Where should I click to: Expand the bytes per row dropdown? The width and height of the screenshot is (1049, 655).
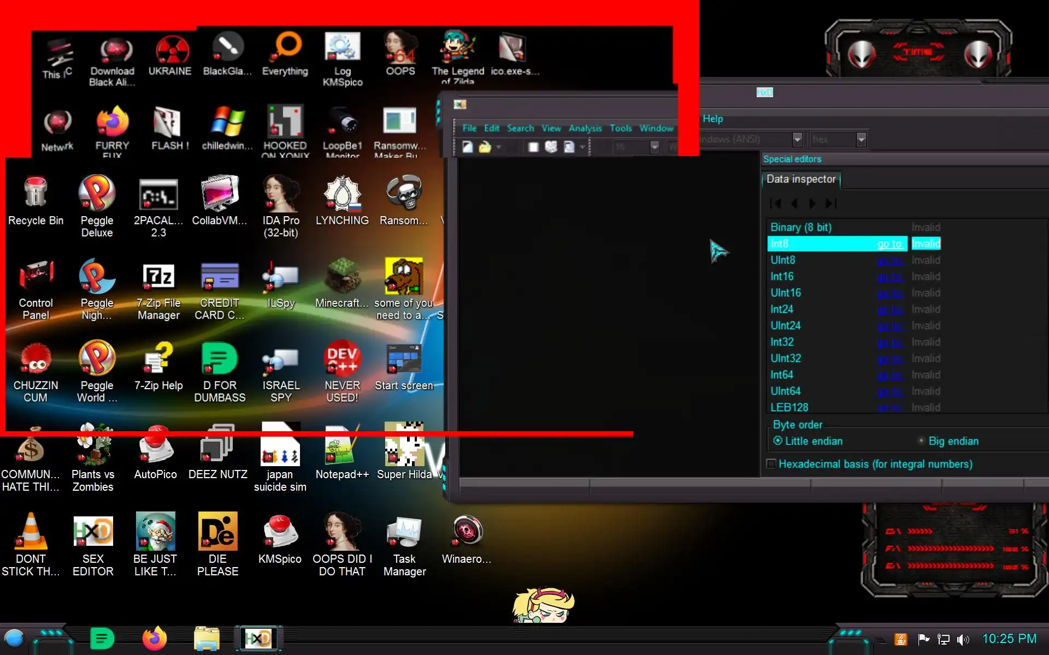(655, 147)
